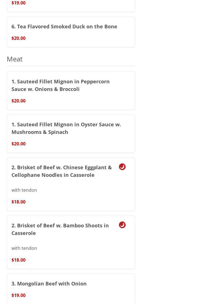Screen dimensions: 216x304
Task: Click the "Cellophane Noodles in Casserole" title line
Action: click(x=53, y=175)
